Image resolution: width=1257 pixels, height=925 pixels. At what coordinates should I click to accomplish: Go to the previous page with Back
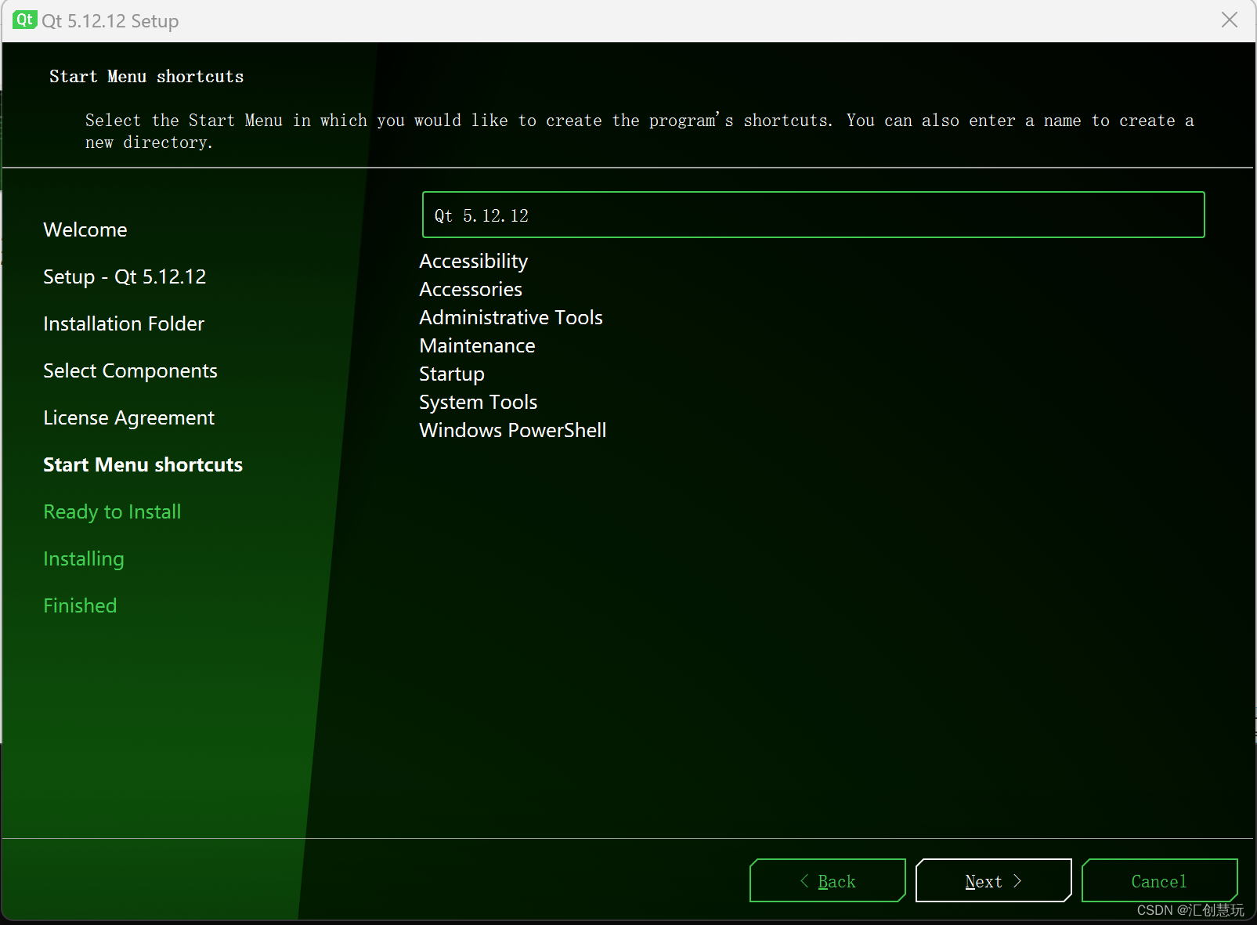(828, 880)
